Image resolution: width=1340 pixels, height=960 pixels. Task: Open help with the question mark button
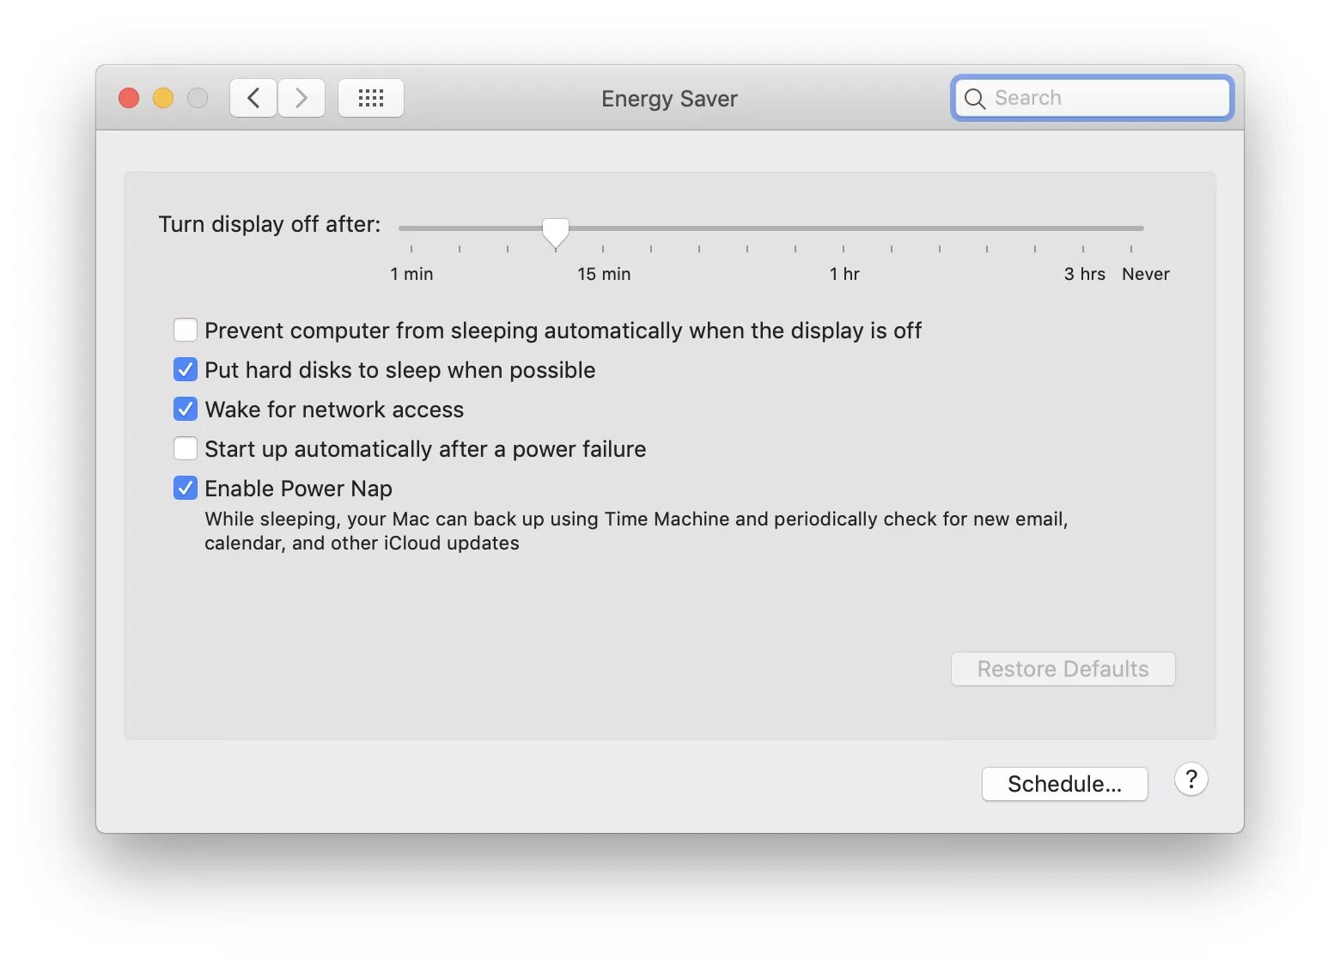1191,780
